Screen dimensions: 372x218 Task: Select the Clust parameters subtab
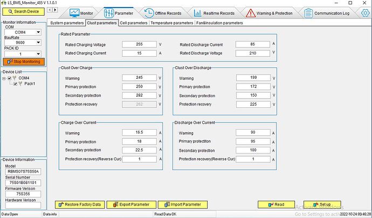102,23
